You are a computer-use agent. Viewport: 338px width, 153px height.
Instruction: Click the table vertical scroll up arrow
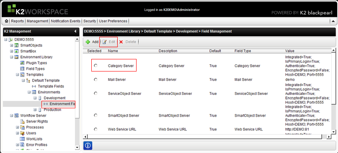tap(333, 50)
